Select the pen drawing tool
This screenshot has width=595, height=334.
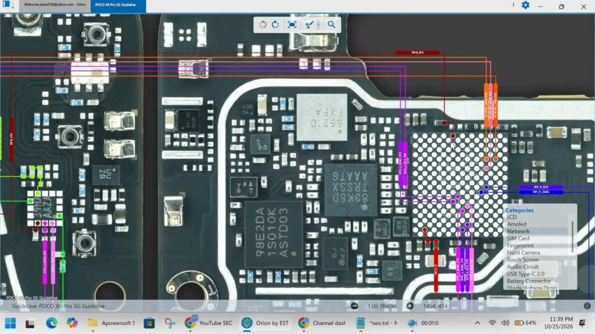coord(309,24)
